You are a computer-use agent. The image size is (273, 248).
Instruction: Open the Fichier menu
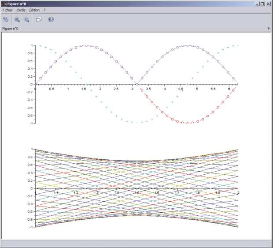tap(8, 10)
